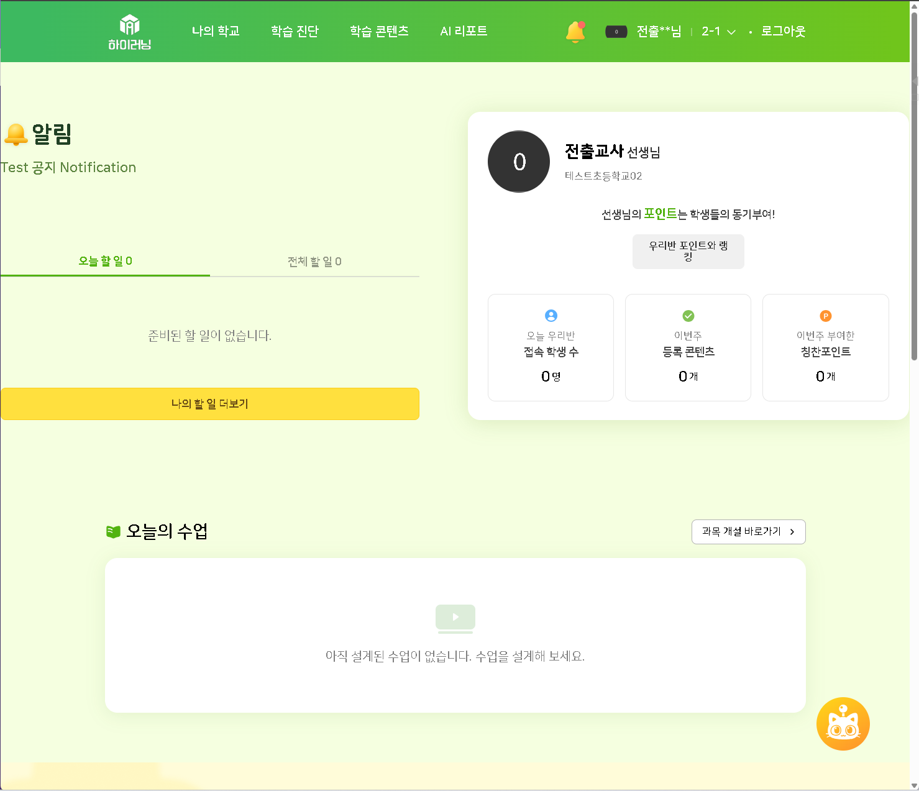Open the 학습 진단 menu

pos(295,31)
